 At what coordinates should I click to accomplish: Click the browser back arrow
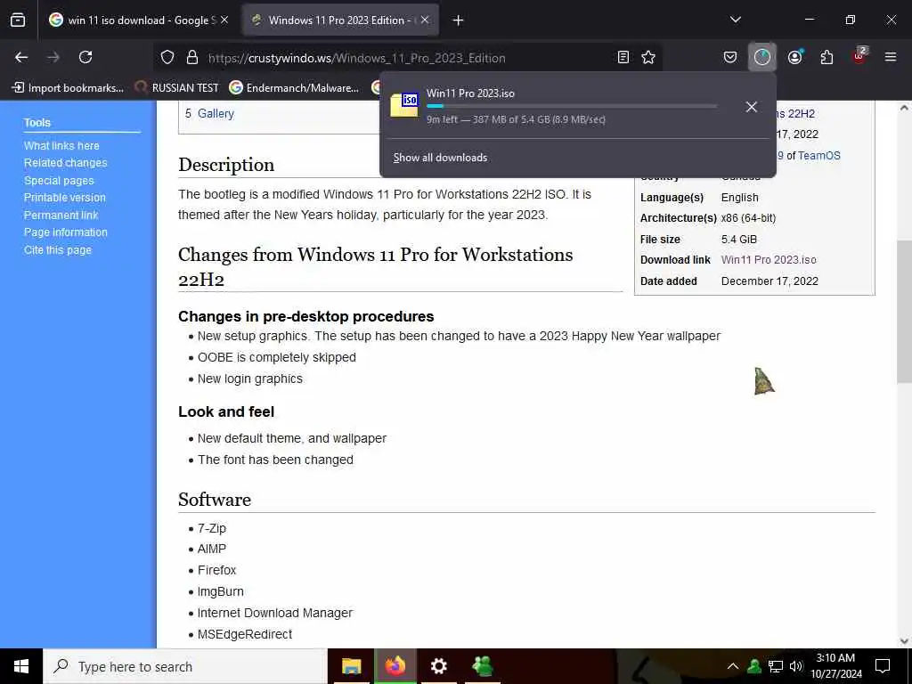click(21, 57)
